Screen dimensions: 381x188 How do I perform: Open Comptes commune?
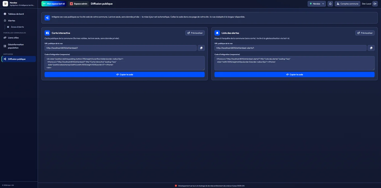coord(348,4)
